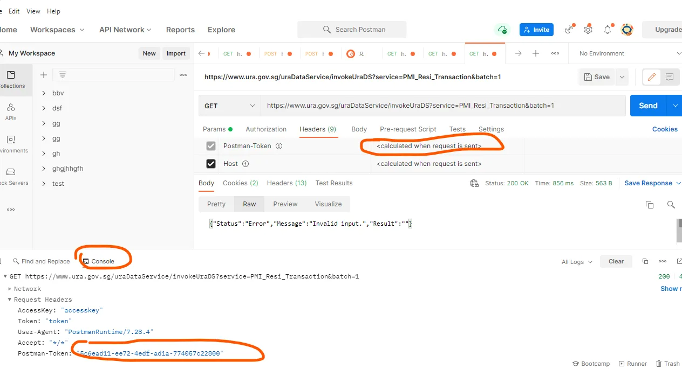682x369 pixels.
Task: Open the user avatar menu
Action: point(627,30)
